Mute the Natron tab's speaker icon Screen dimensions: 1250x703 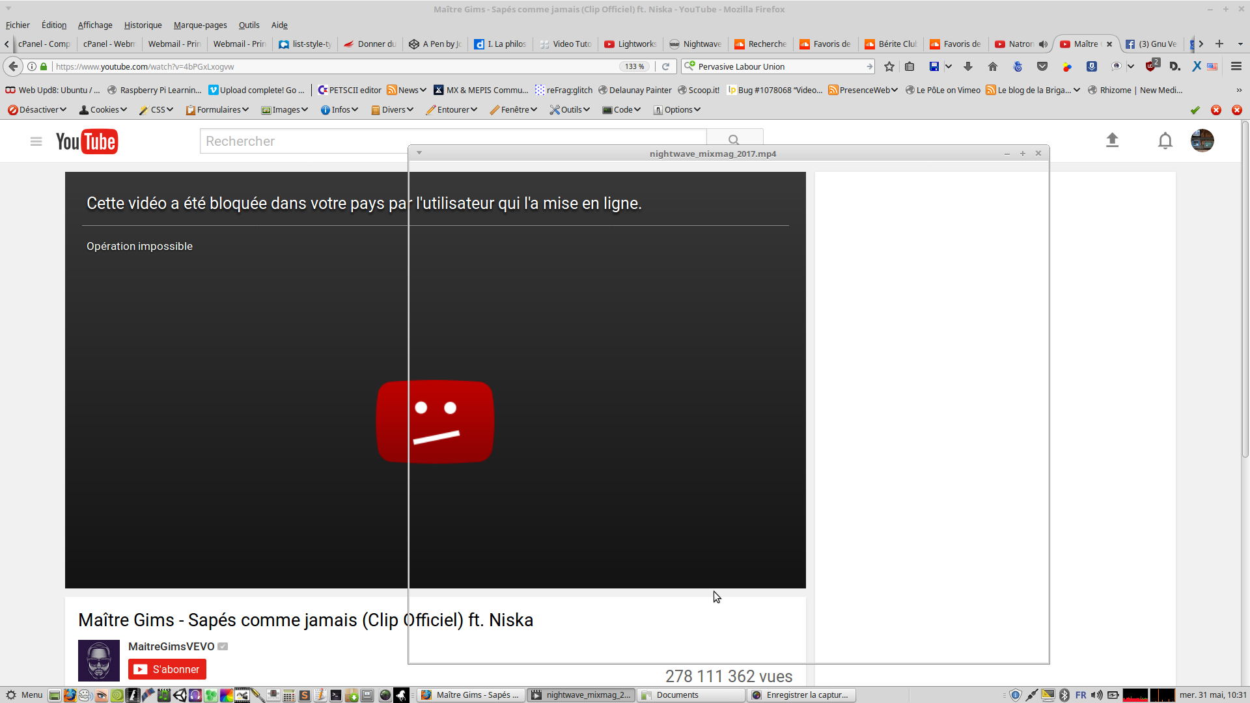(x=1043, y=44)
